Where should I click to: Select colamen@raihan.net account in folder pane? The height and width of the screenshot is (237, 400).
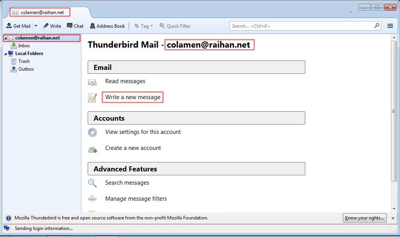tap(41, 38)
